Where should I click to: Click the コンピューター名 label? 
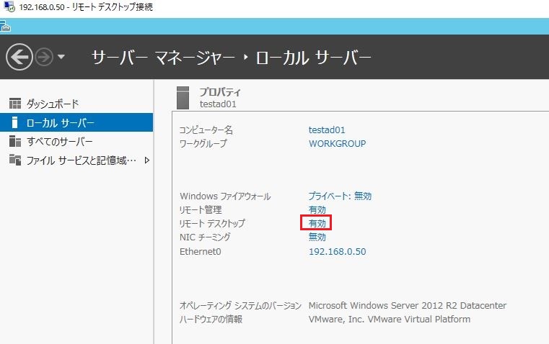pyautogui.click(x=206, y=130)
